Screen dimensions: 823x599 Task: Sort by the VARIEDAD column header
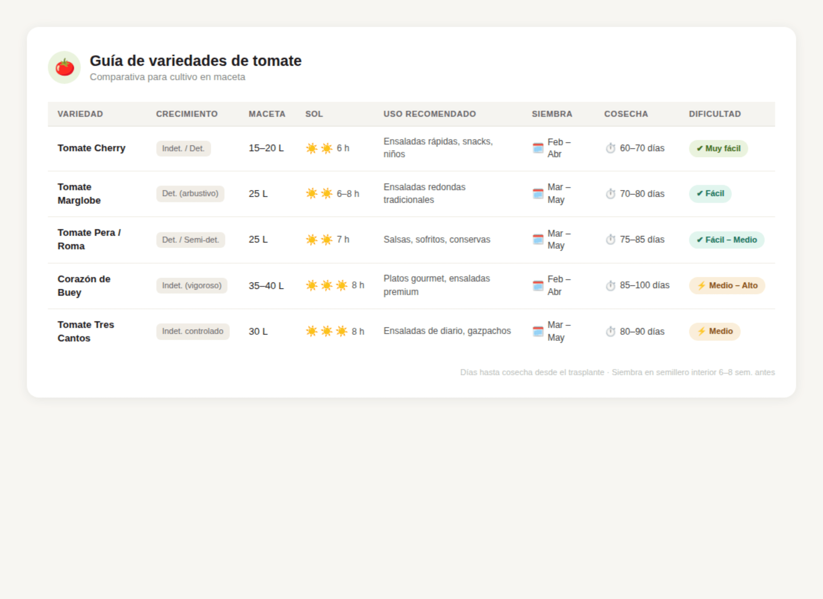(80, 114)
